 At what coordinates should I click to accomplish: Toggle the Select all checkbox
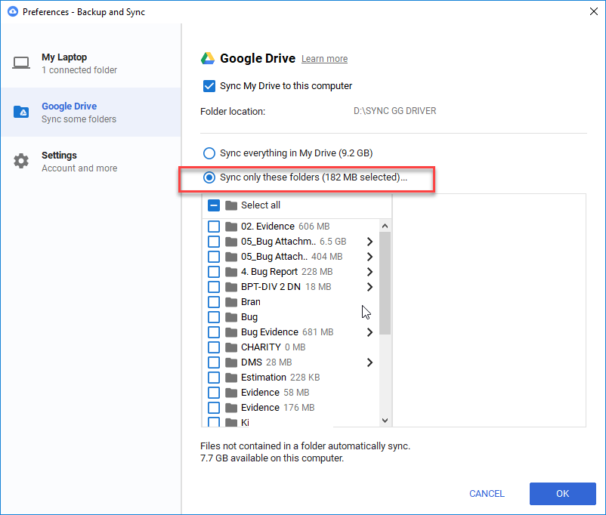point(214,205)
